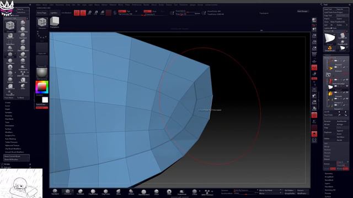The width and height of the screenshot is (353, 198).
Task: Expand the Geometry HD tool section
Action: (x=330, y=190)
